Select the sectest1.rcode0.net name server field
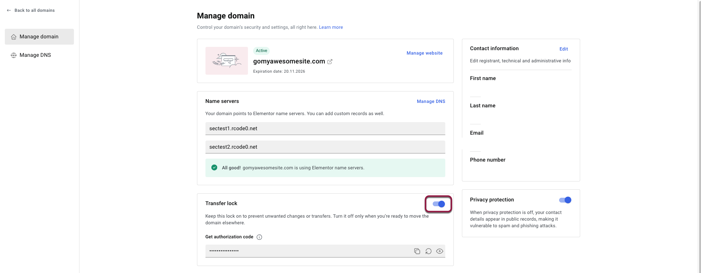Image resolution: width=701 pixels, height=273 pixels. [x=325, y=128]
